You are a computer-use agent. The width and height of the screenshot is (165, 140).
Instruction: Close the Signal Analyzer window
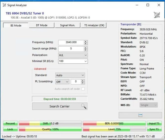coord(159,5)
